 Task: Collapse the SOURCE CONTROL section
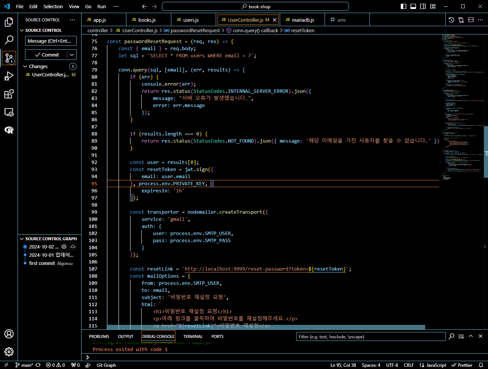[21, 30]
